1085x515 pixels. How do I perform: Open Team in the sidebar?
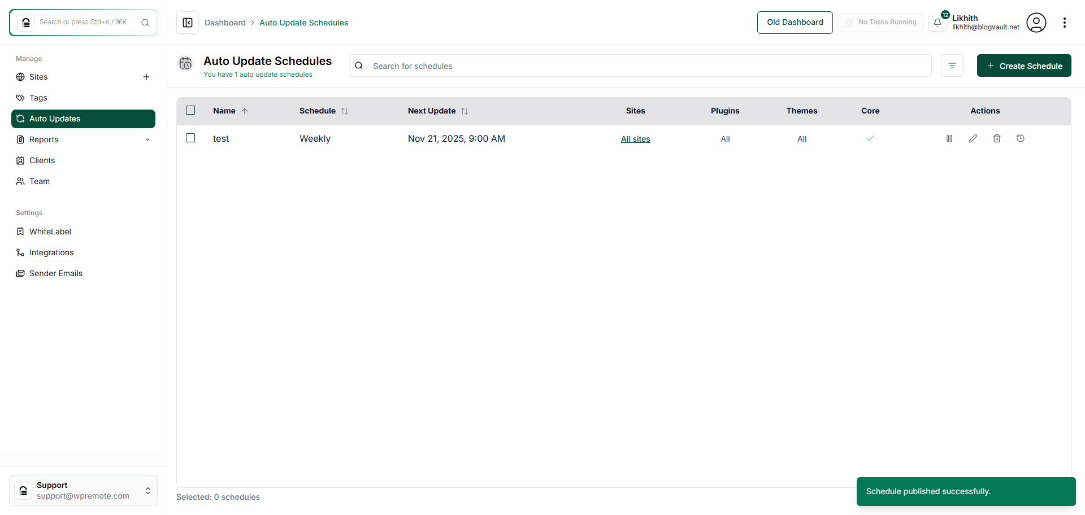83,181
